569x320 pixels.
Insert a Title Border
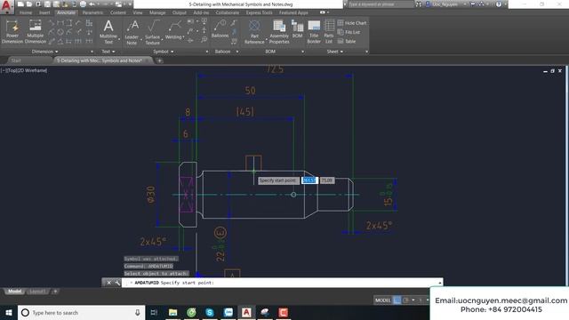pyautogui.click(x=314, y=32)
